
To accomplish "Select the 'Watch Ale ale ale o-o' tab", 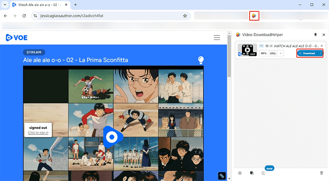I will 40,5.
